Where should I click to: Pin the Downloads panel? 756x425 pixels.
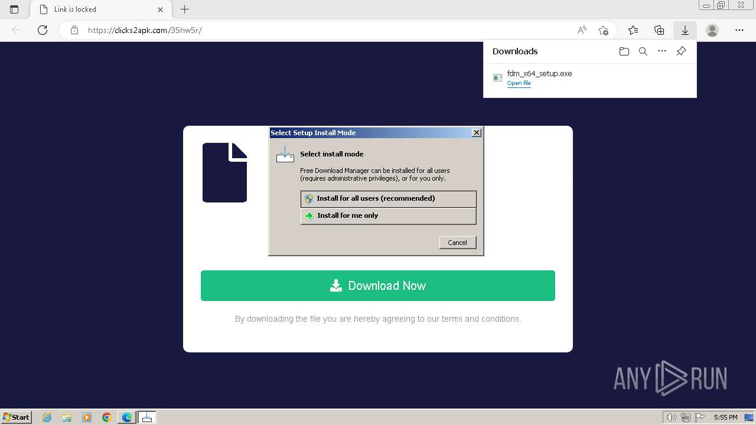[x=681, y=51]
